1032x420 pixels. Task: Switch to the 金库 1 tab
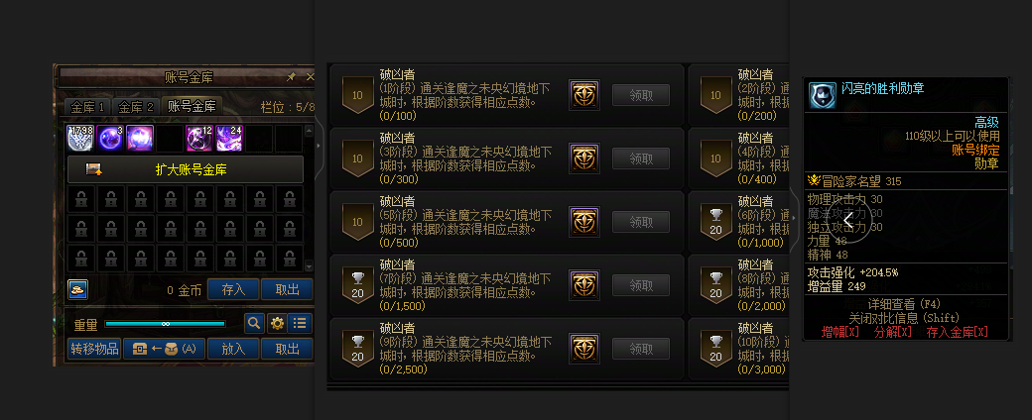(x=87, y=107)
